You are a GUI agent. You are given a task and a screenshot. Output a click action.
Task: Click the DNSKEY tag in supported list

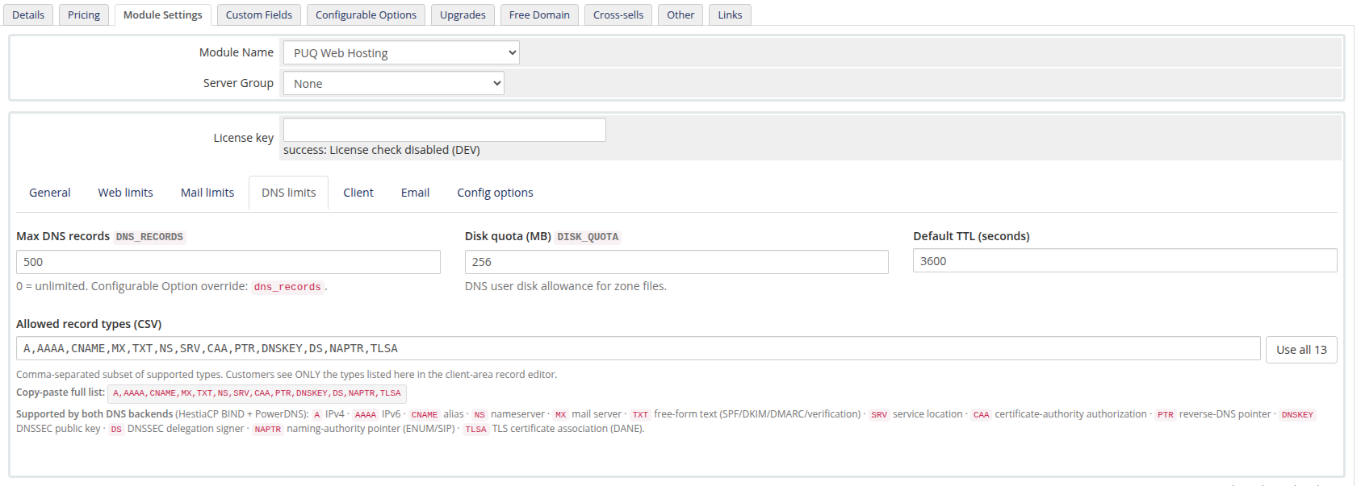tap(1297, 415)
